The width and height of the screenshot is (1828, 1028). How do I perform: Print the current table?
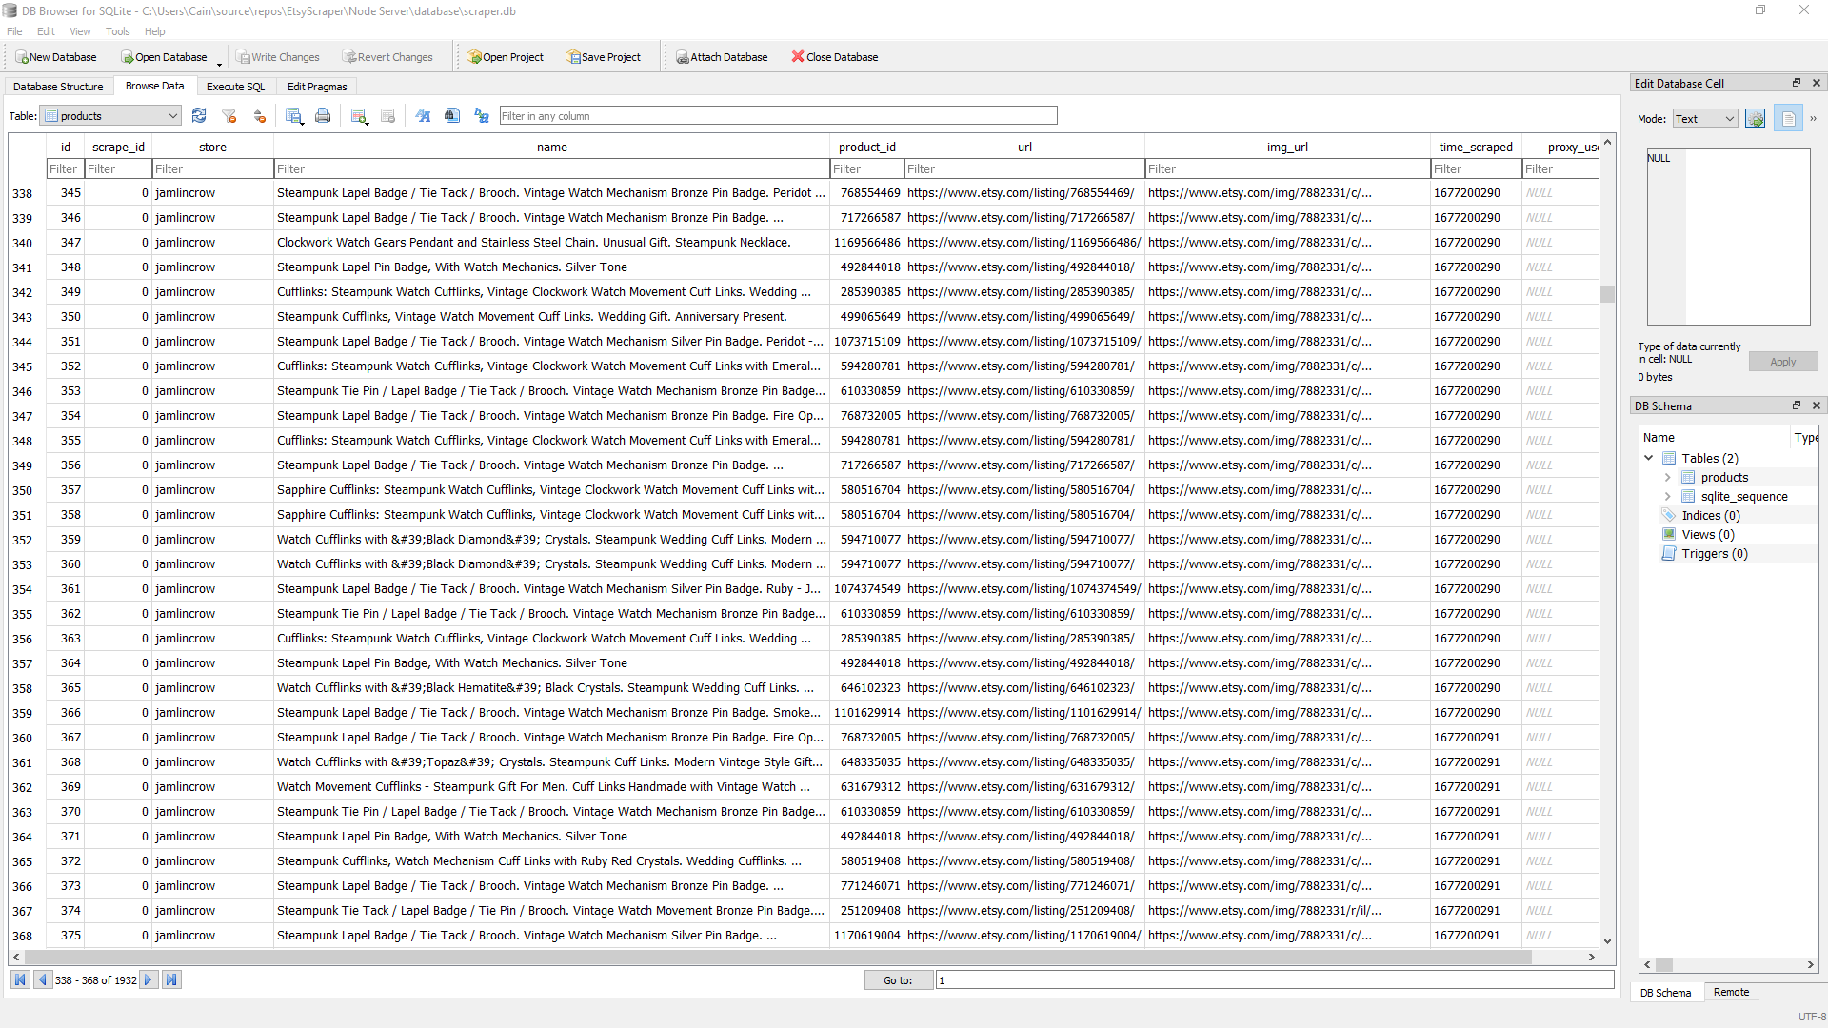pos(323,115)
